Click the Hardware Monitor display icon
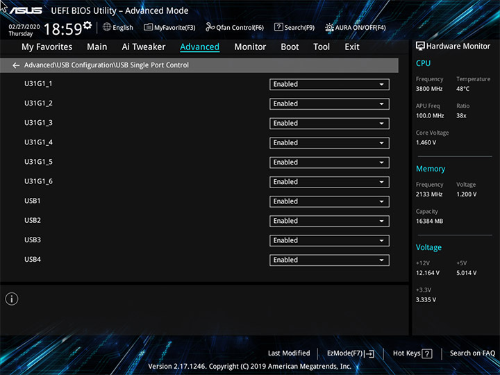 coord(420,47)
